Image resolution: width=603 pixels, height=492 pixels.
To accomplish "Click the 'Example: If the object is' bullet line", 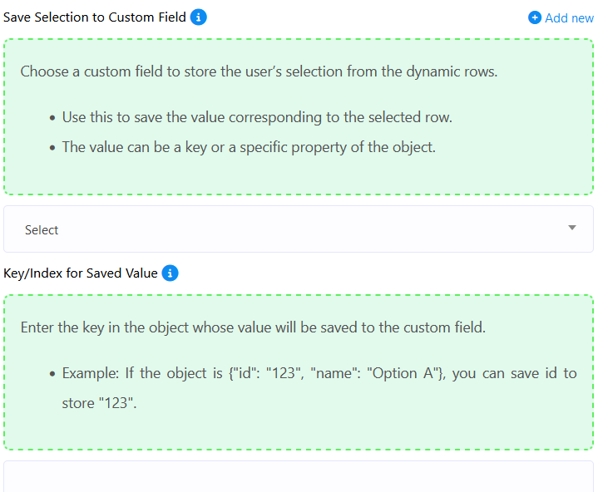I will (319, 373).
